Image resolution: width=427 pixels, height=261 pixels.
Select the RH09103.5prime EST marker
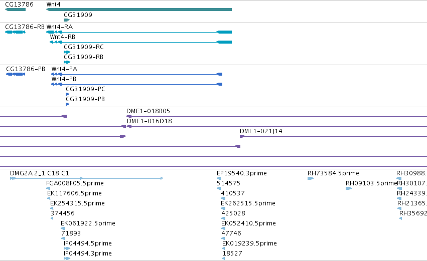pos(349,188)
